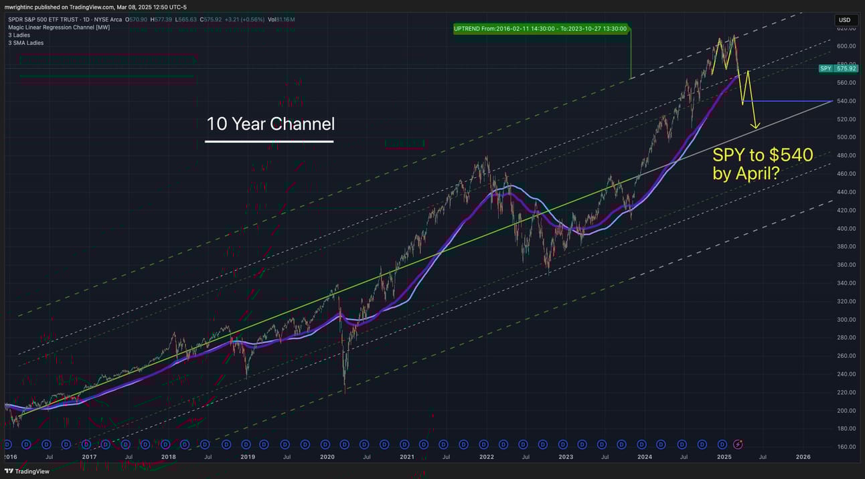
Task: Click the 400.00 price axis label
Action: coord(846,228)
